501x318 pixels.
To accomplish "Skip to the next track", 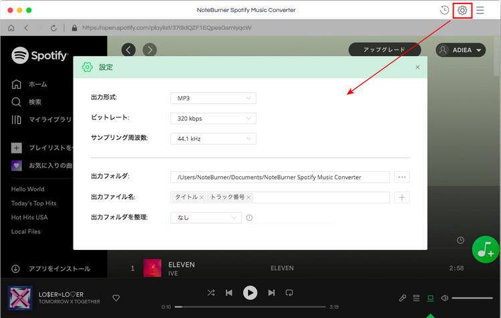I will click(x=271, y=293).
